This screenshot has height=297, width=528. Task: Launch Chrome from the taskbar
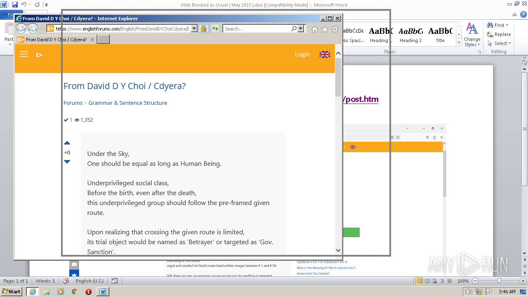tap(74, 292)
